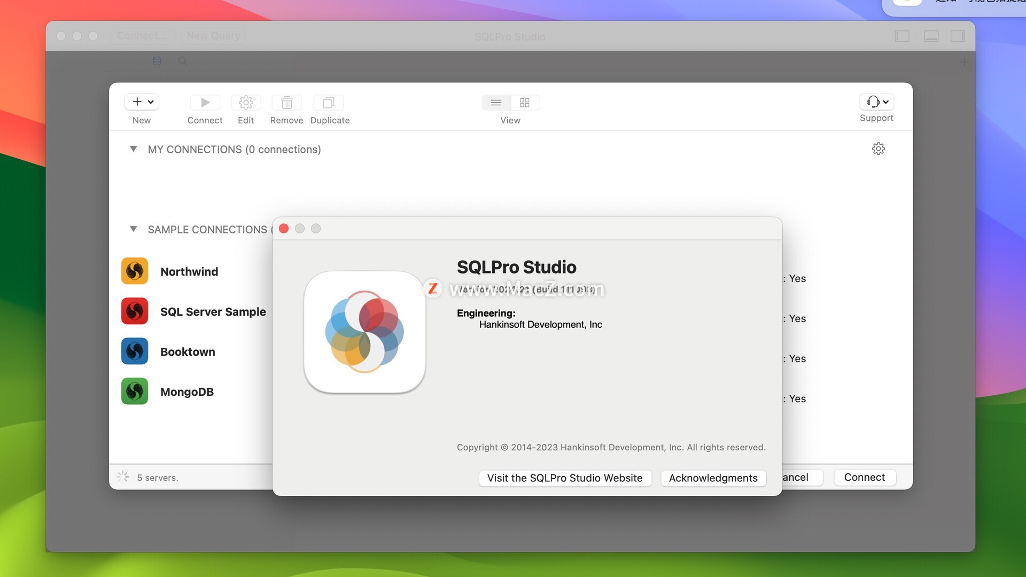The height and width of the screenshot is (577, 1026).
Task: Open the Support dropdown menu
Action: coord(877,102)
